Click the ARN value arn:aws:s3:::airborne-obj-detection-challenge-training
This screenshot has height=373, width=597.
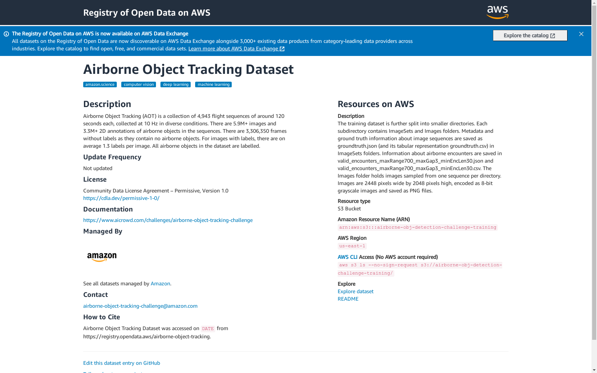tap(418, 228)
